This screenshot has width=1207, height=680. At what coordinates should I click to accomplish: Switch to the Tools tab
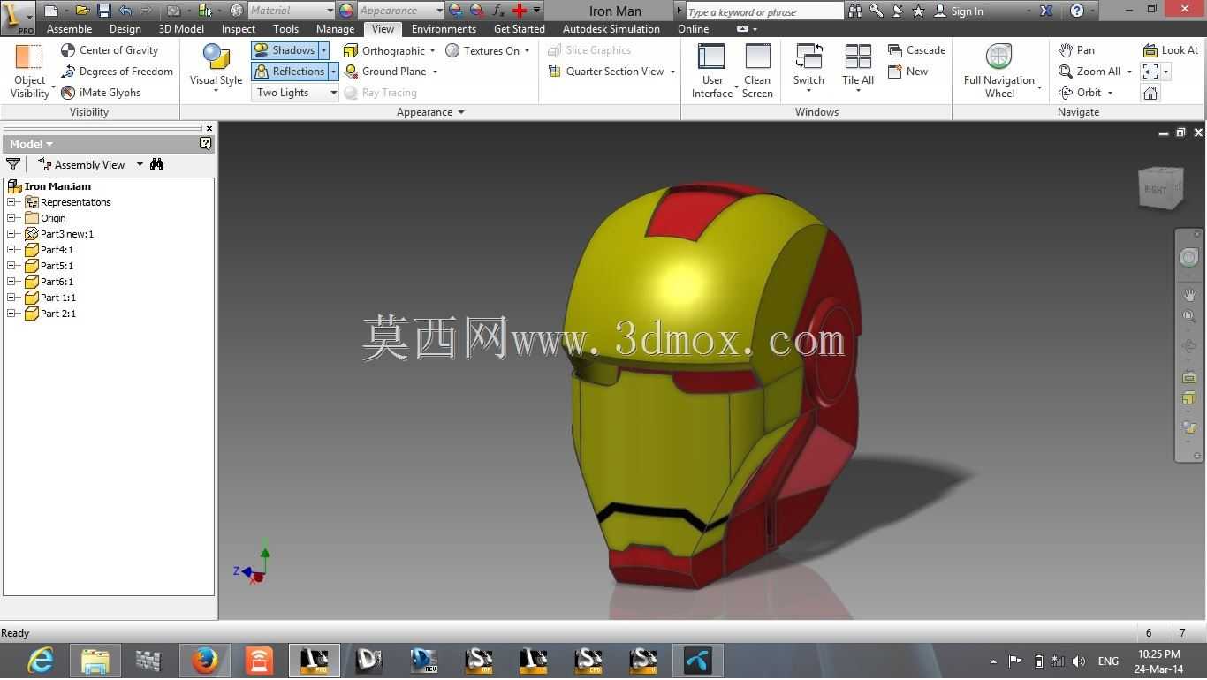[285, 29]
